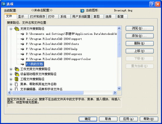Image resolution: width=162 pixels, height=124 pixels.
Task: Expand the 设备驱动程序文件搜索路径 node
Action: [11, 74]
